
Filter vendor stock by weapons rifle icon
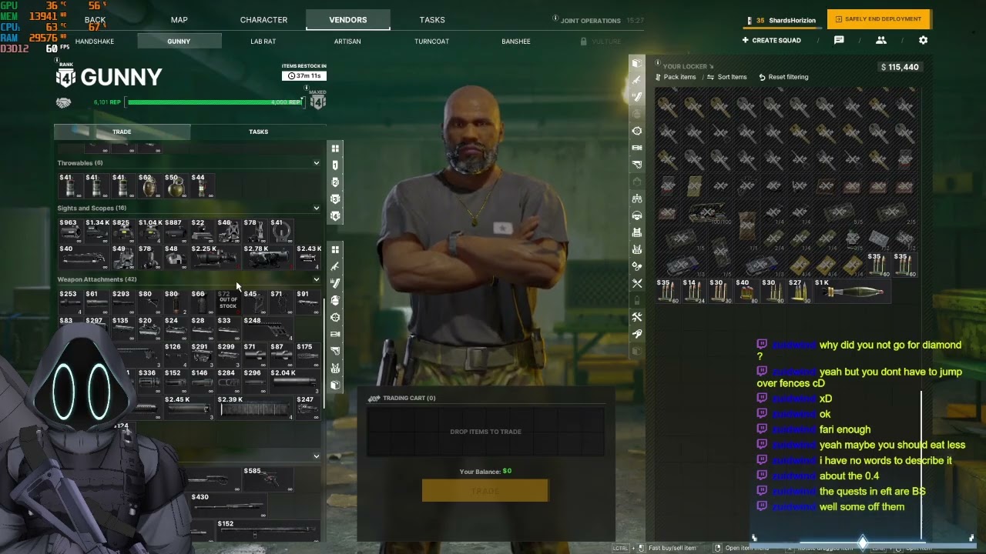335,266
